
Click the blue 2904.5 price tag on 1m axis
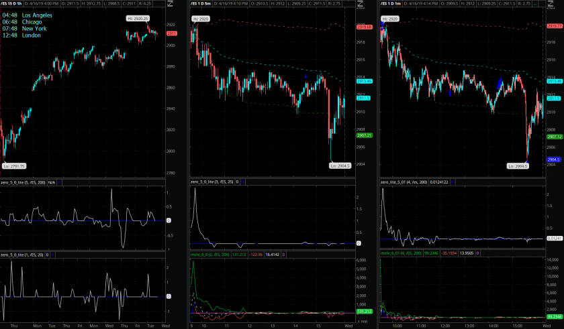[554, 159]
